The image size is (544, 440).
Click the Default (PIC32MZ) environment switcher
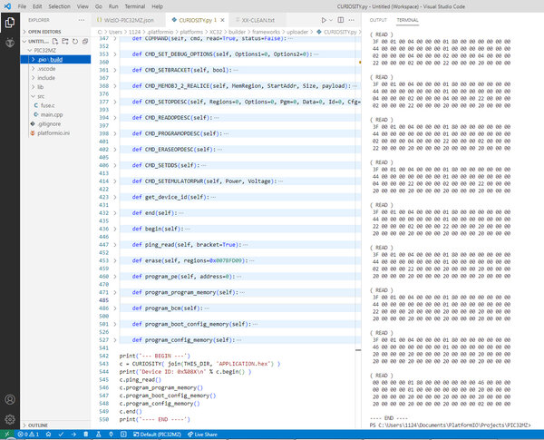click(x=157, y=434)
